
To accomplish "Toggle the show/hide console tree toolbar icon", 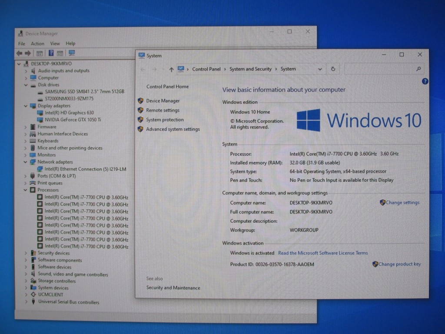I will click(x=40, y=53).
